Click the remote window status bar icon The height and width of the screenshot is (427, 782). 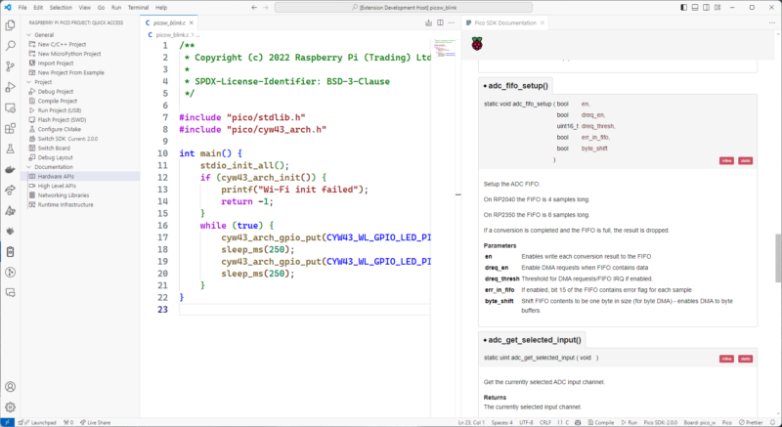tap(7, 422)
